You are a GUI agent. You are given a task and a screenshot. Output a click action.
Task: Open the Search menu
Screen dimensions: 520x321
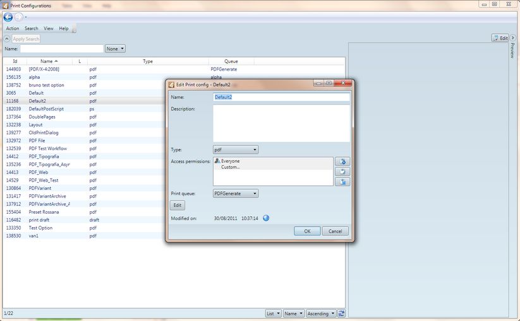click(x=31, y=28)
